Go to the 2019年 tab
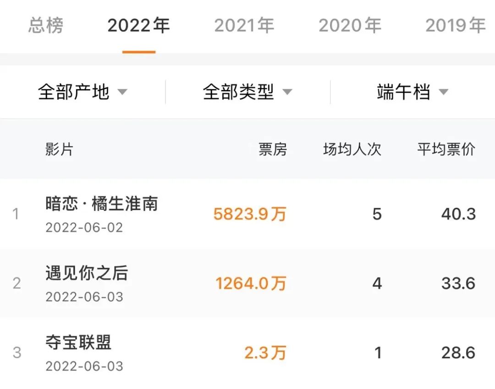 click(x=455, y=25)
